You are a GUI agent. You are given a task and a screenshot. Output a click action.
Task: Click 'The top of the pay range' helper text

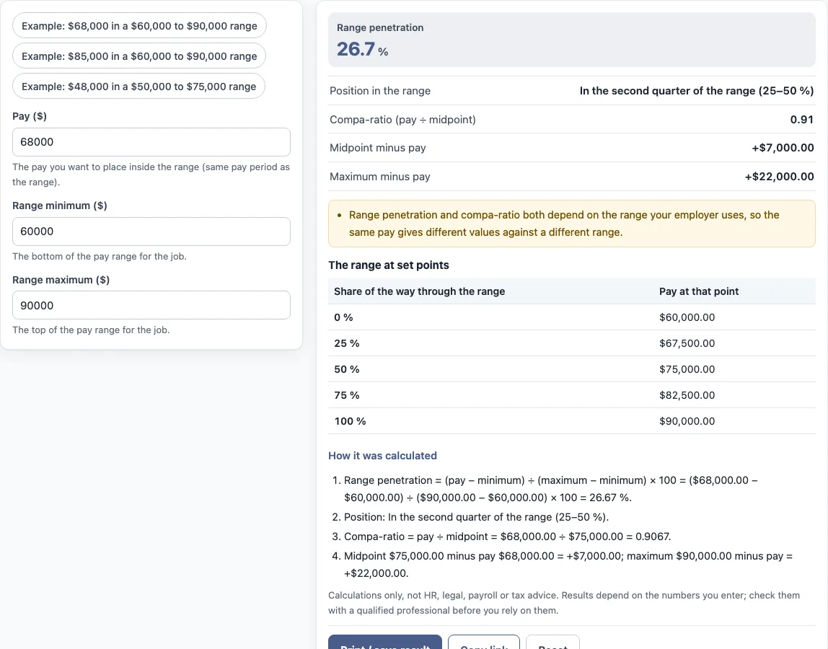click(x=91, y=330)
